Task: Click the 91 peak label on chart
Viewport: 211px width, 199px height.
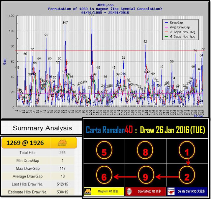Action: [x=46, y=35]
